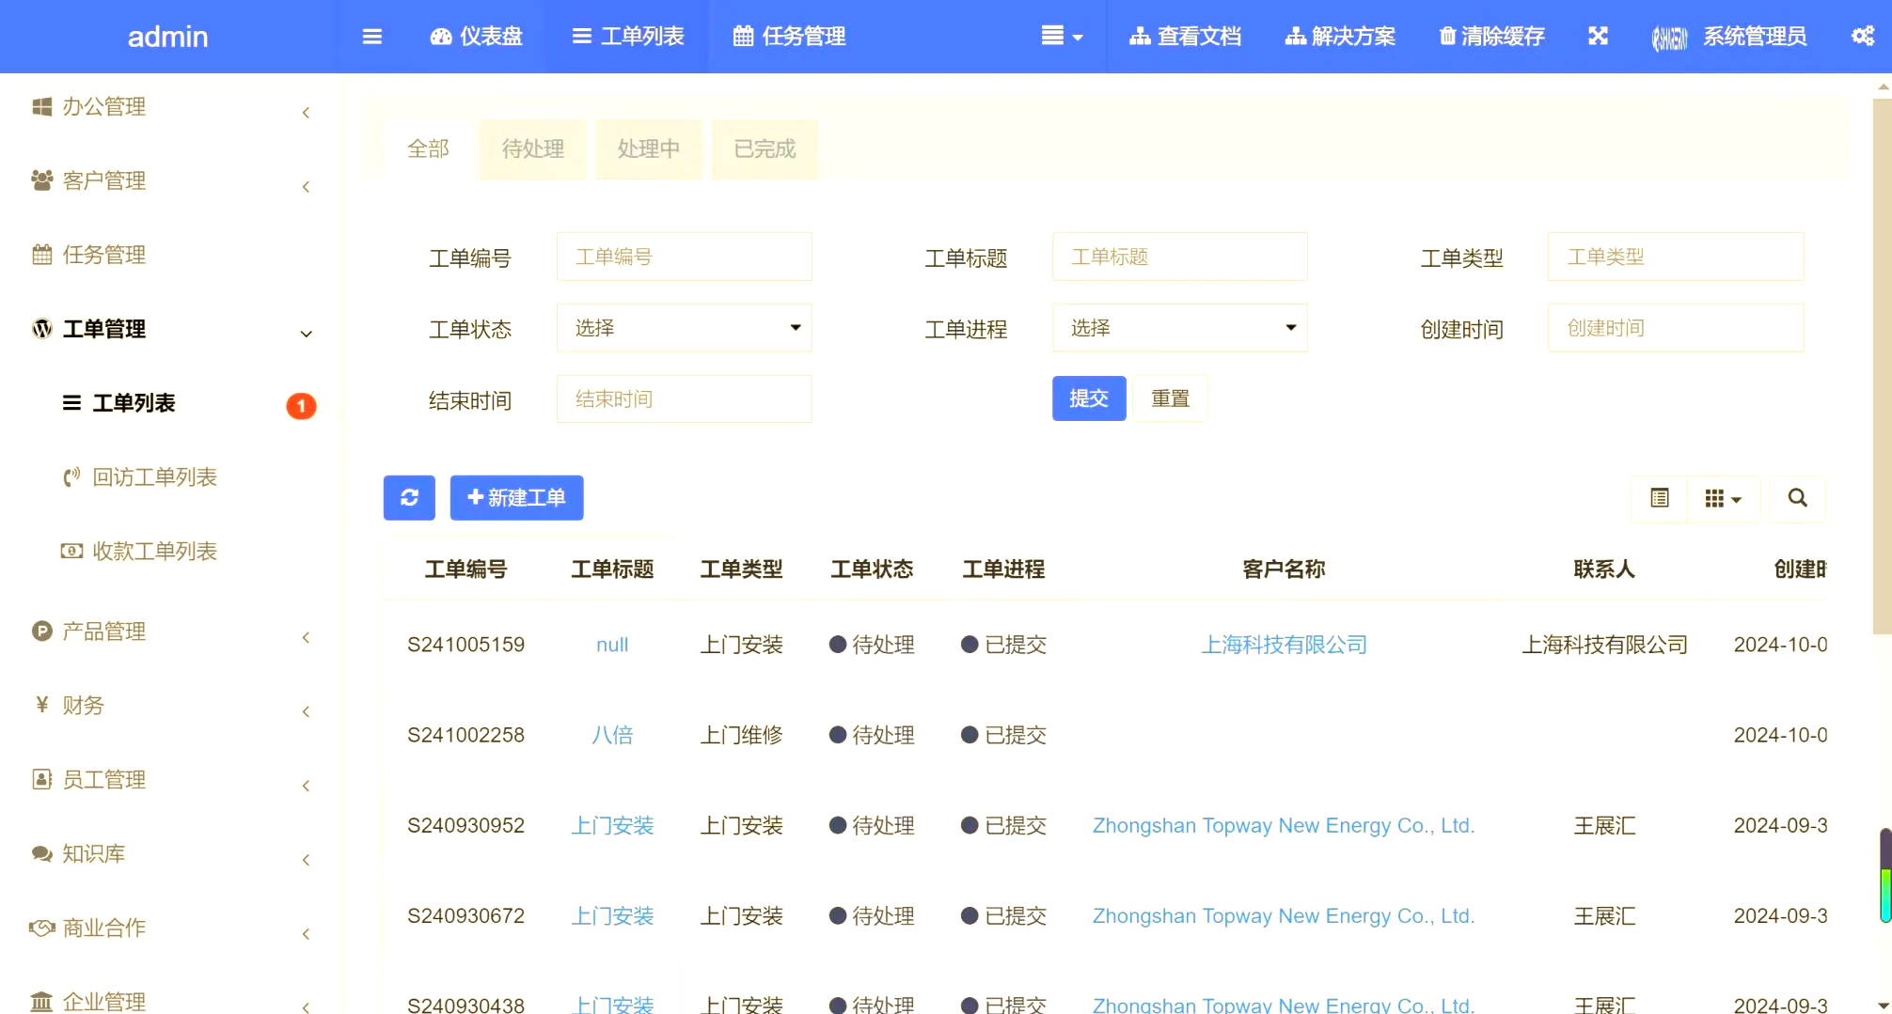Open the 仪表盘 dashboard

(x=477, y=37)
